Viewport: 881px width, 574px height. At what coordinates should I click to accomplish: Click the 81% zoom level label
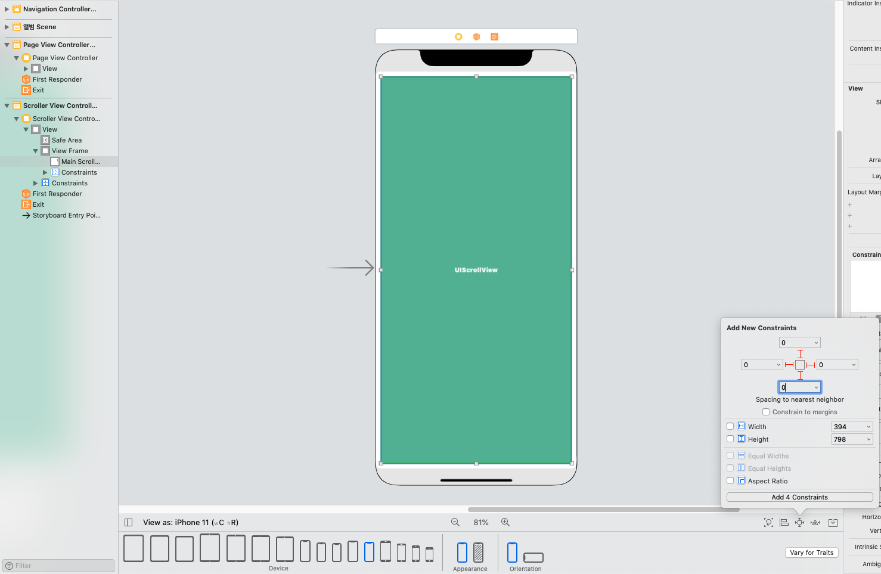pyautogui.click(x=481, y=523)
